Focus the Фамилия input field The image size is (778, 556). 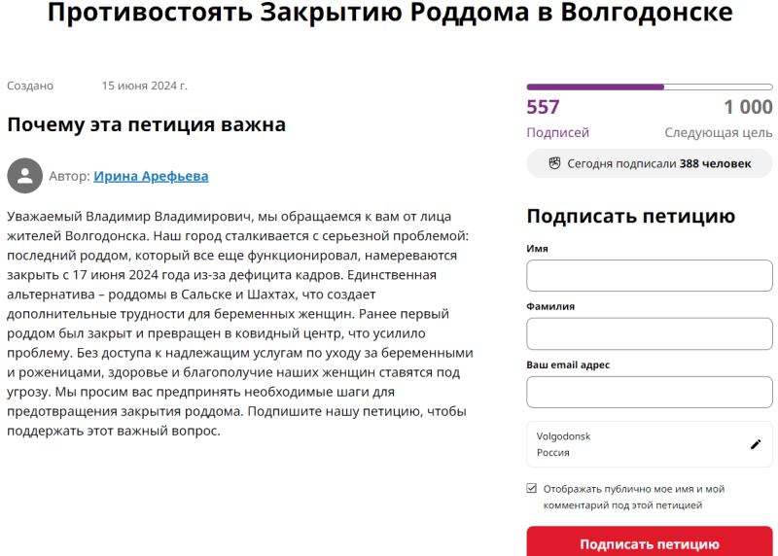tap(649, 333)
